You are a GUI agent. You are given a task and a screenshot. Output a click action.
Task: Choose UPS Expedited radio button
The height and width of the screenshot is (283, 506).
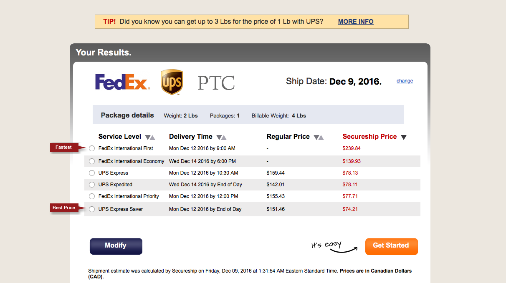click(92, 185)
